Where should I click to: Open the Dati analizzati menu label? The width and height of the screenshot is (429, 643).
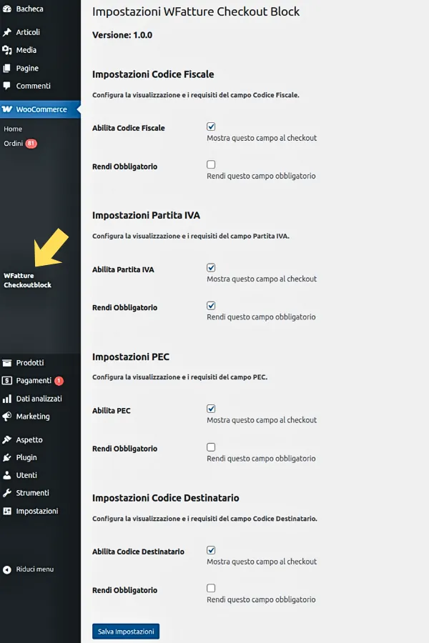click(39, 399)
